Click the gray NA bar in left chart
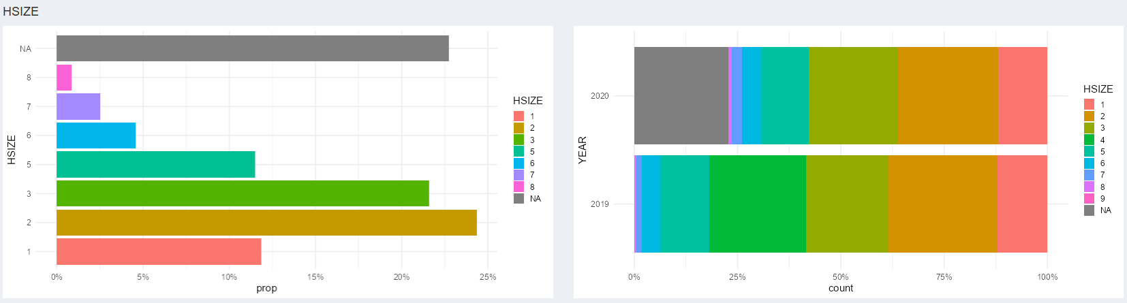Image resolution: width=1127 pixels, height=303 pixels. tap(252, 48)
